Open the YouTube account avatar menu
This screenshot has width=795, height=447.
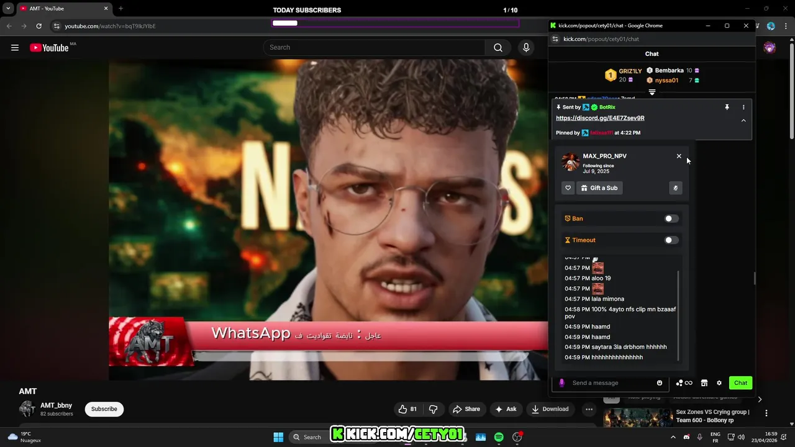point(770,48)
